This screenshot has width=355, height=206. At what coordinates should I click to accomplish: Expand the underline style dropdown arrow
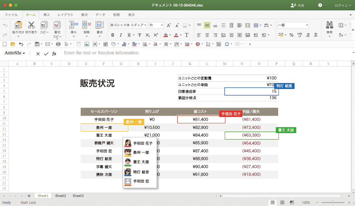click(133, 35)
